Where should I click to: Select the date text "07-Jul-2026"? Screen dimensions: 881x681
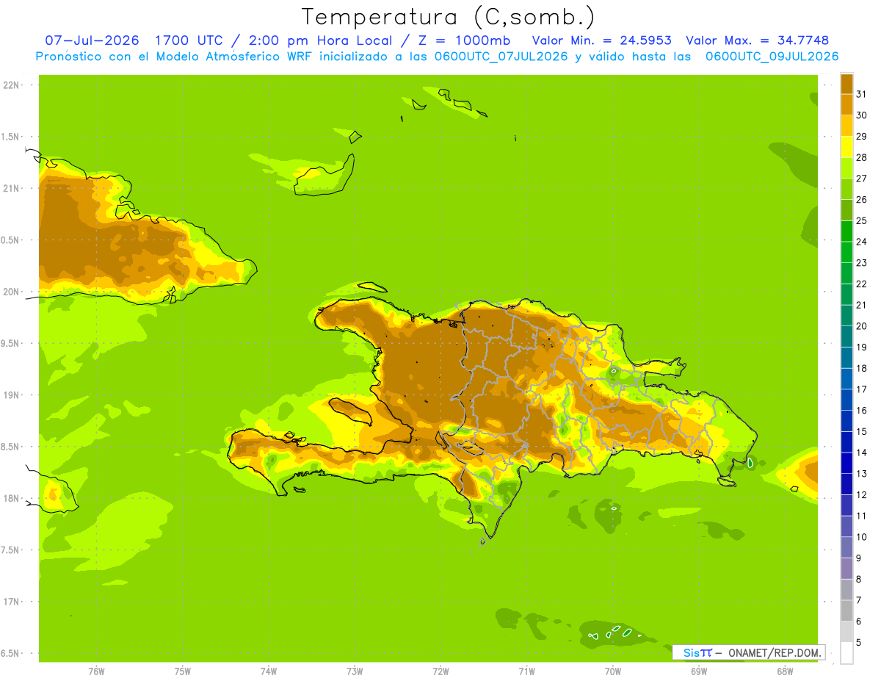point(93,40)
